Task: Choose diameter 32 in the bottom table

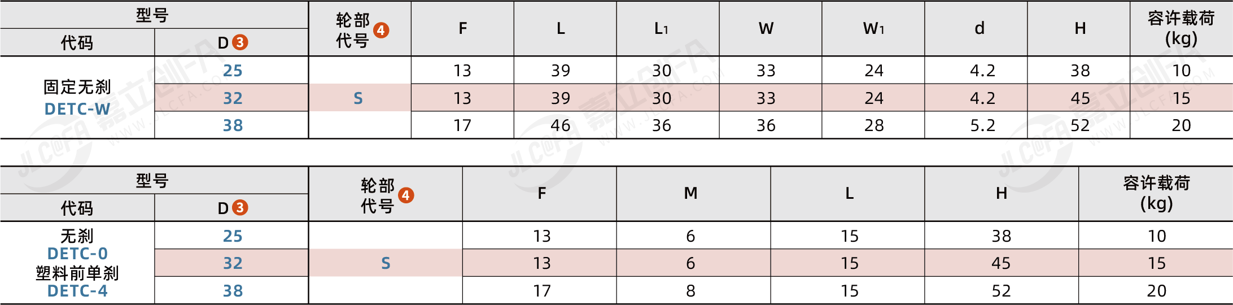Action: [x=233, y=263]
